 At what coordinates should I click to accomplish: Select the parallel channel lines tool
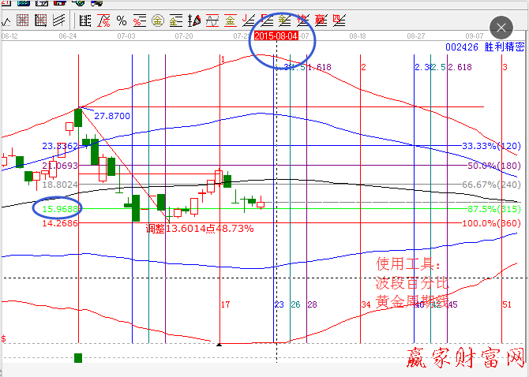pyautogui.click(x=59, y=20)
